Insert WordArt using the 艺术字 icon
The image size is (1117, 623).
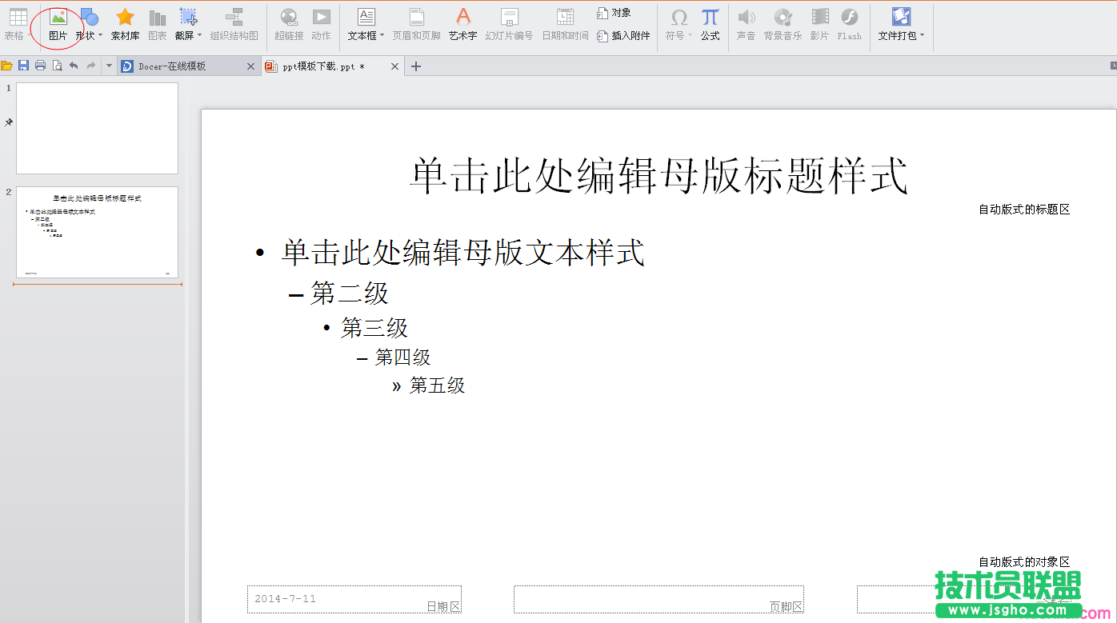click(462, 22)
